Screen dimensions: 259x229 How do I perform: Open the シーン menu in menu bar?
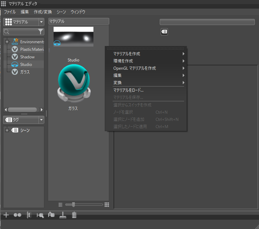click(61, 12)
